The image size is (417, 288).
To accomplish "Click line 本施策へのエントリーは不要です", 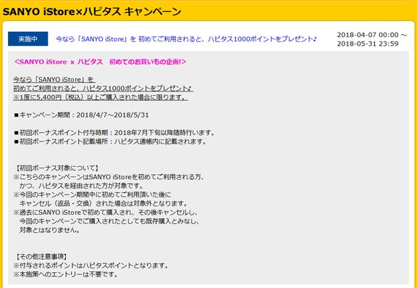I will [66, 274].
